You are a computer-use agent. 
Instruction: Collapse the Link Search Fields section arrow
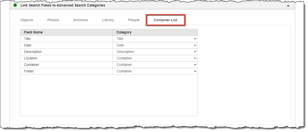[288, 5]
